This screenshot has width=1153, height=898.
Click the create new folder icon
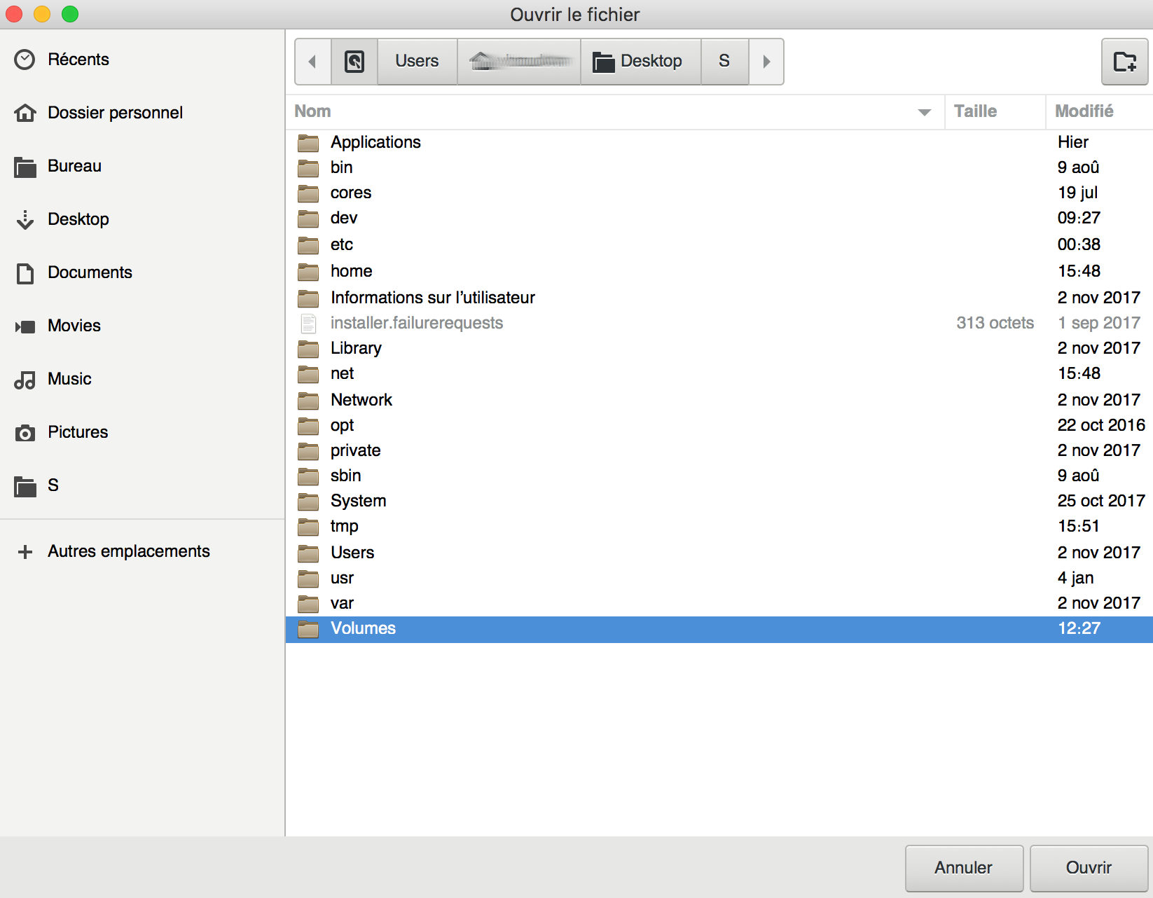tap(1124, 62)
